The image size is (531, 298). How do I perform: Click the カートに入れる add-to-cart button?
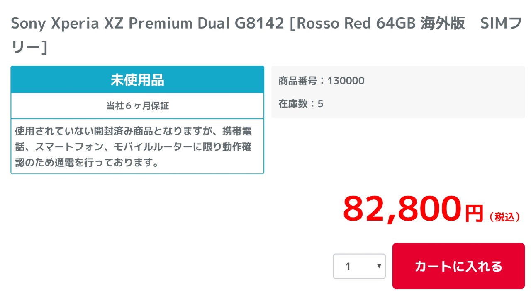click(458, 266)
